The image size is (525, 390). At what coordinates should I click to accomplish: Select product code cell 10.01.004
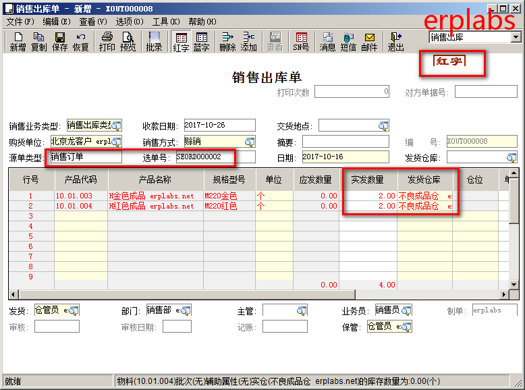81,206
